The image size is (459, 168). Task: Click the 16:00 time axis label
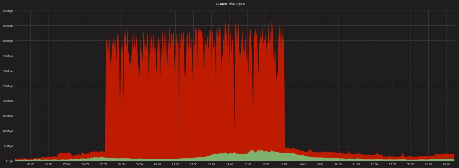(x=266, y=165)
